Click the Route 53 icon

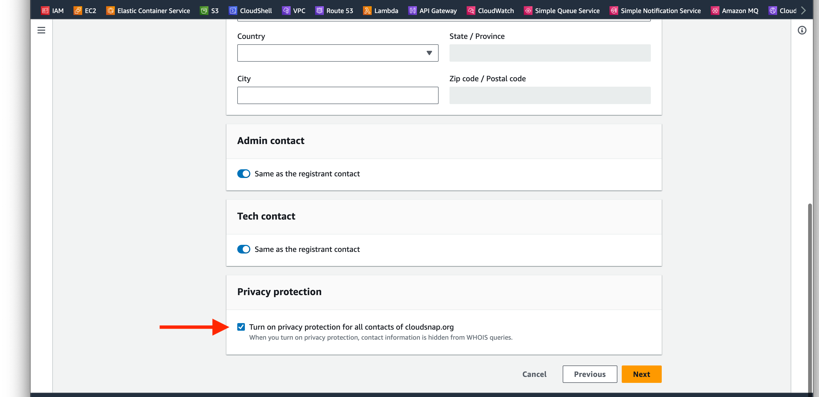tap(319, 11)
